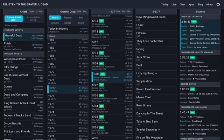
Task: Click music note icon under Grateful Dead
Action: pyautogui.click(x=6, y=39)
